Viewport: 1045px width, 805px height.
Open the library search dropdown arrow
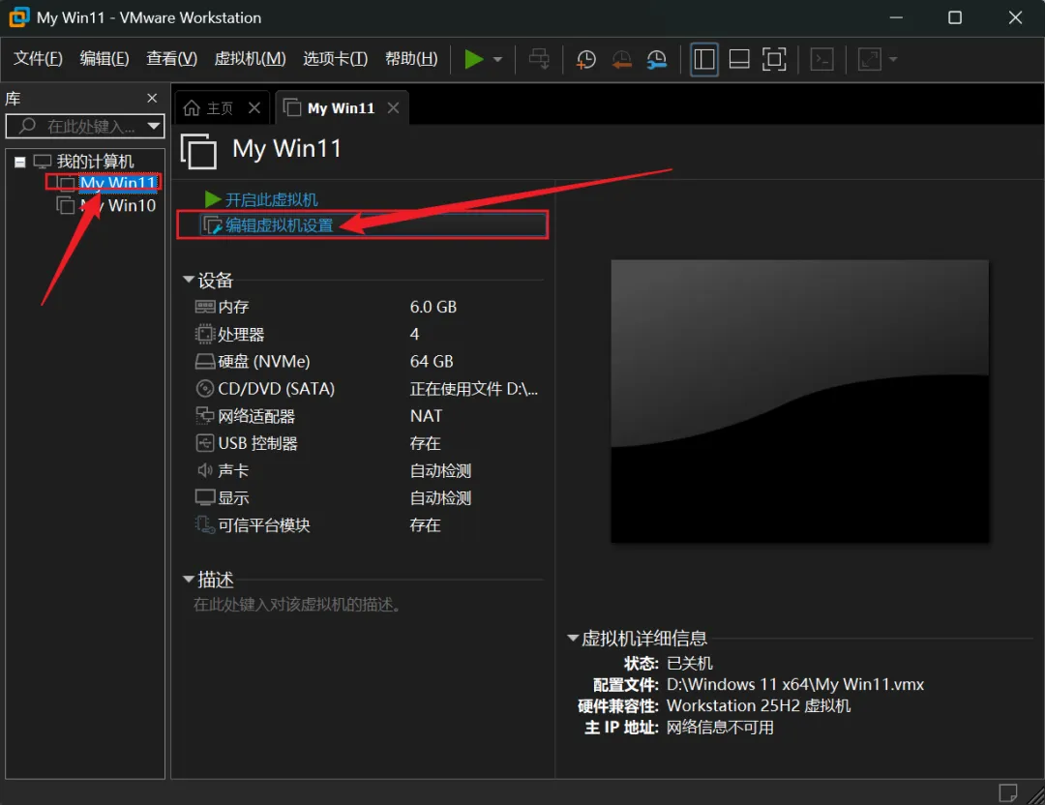tap(154, 126)
